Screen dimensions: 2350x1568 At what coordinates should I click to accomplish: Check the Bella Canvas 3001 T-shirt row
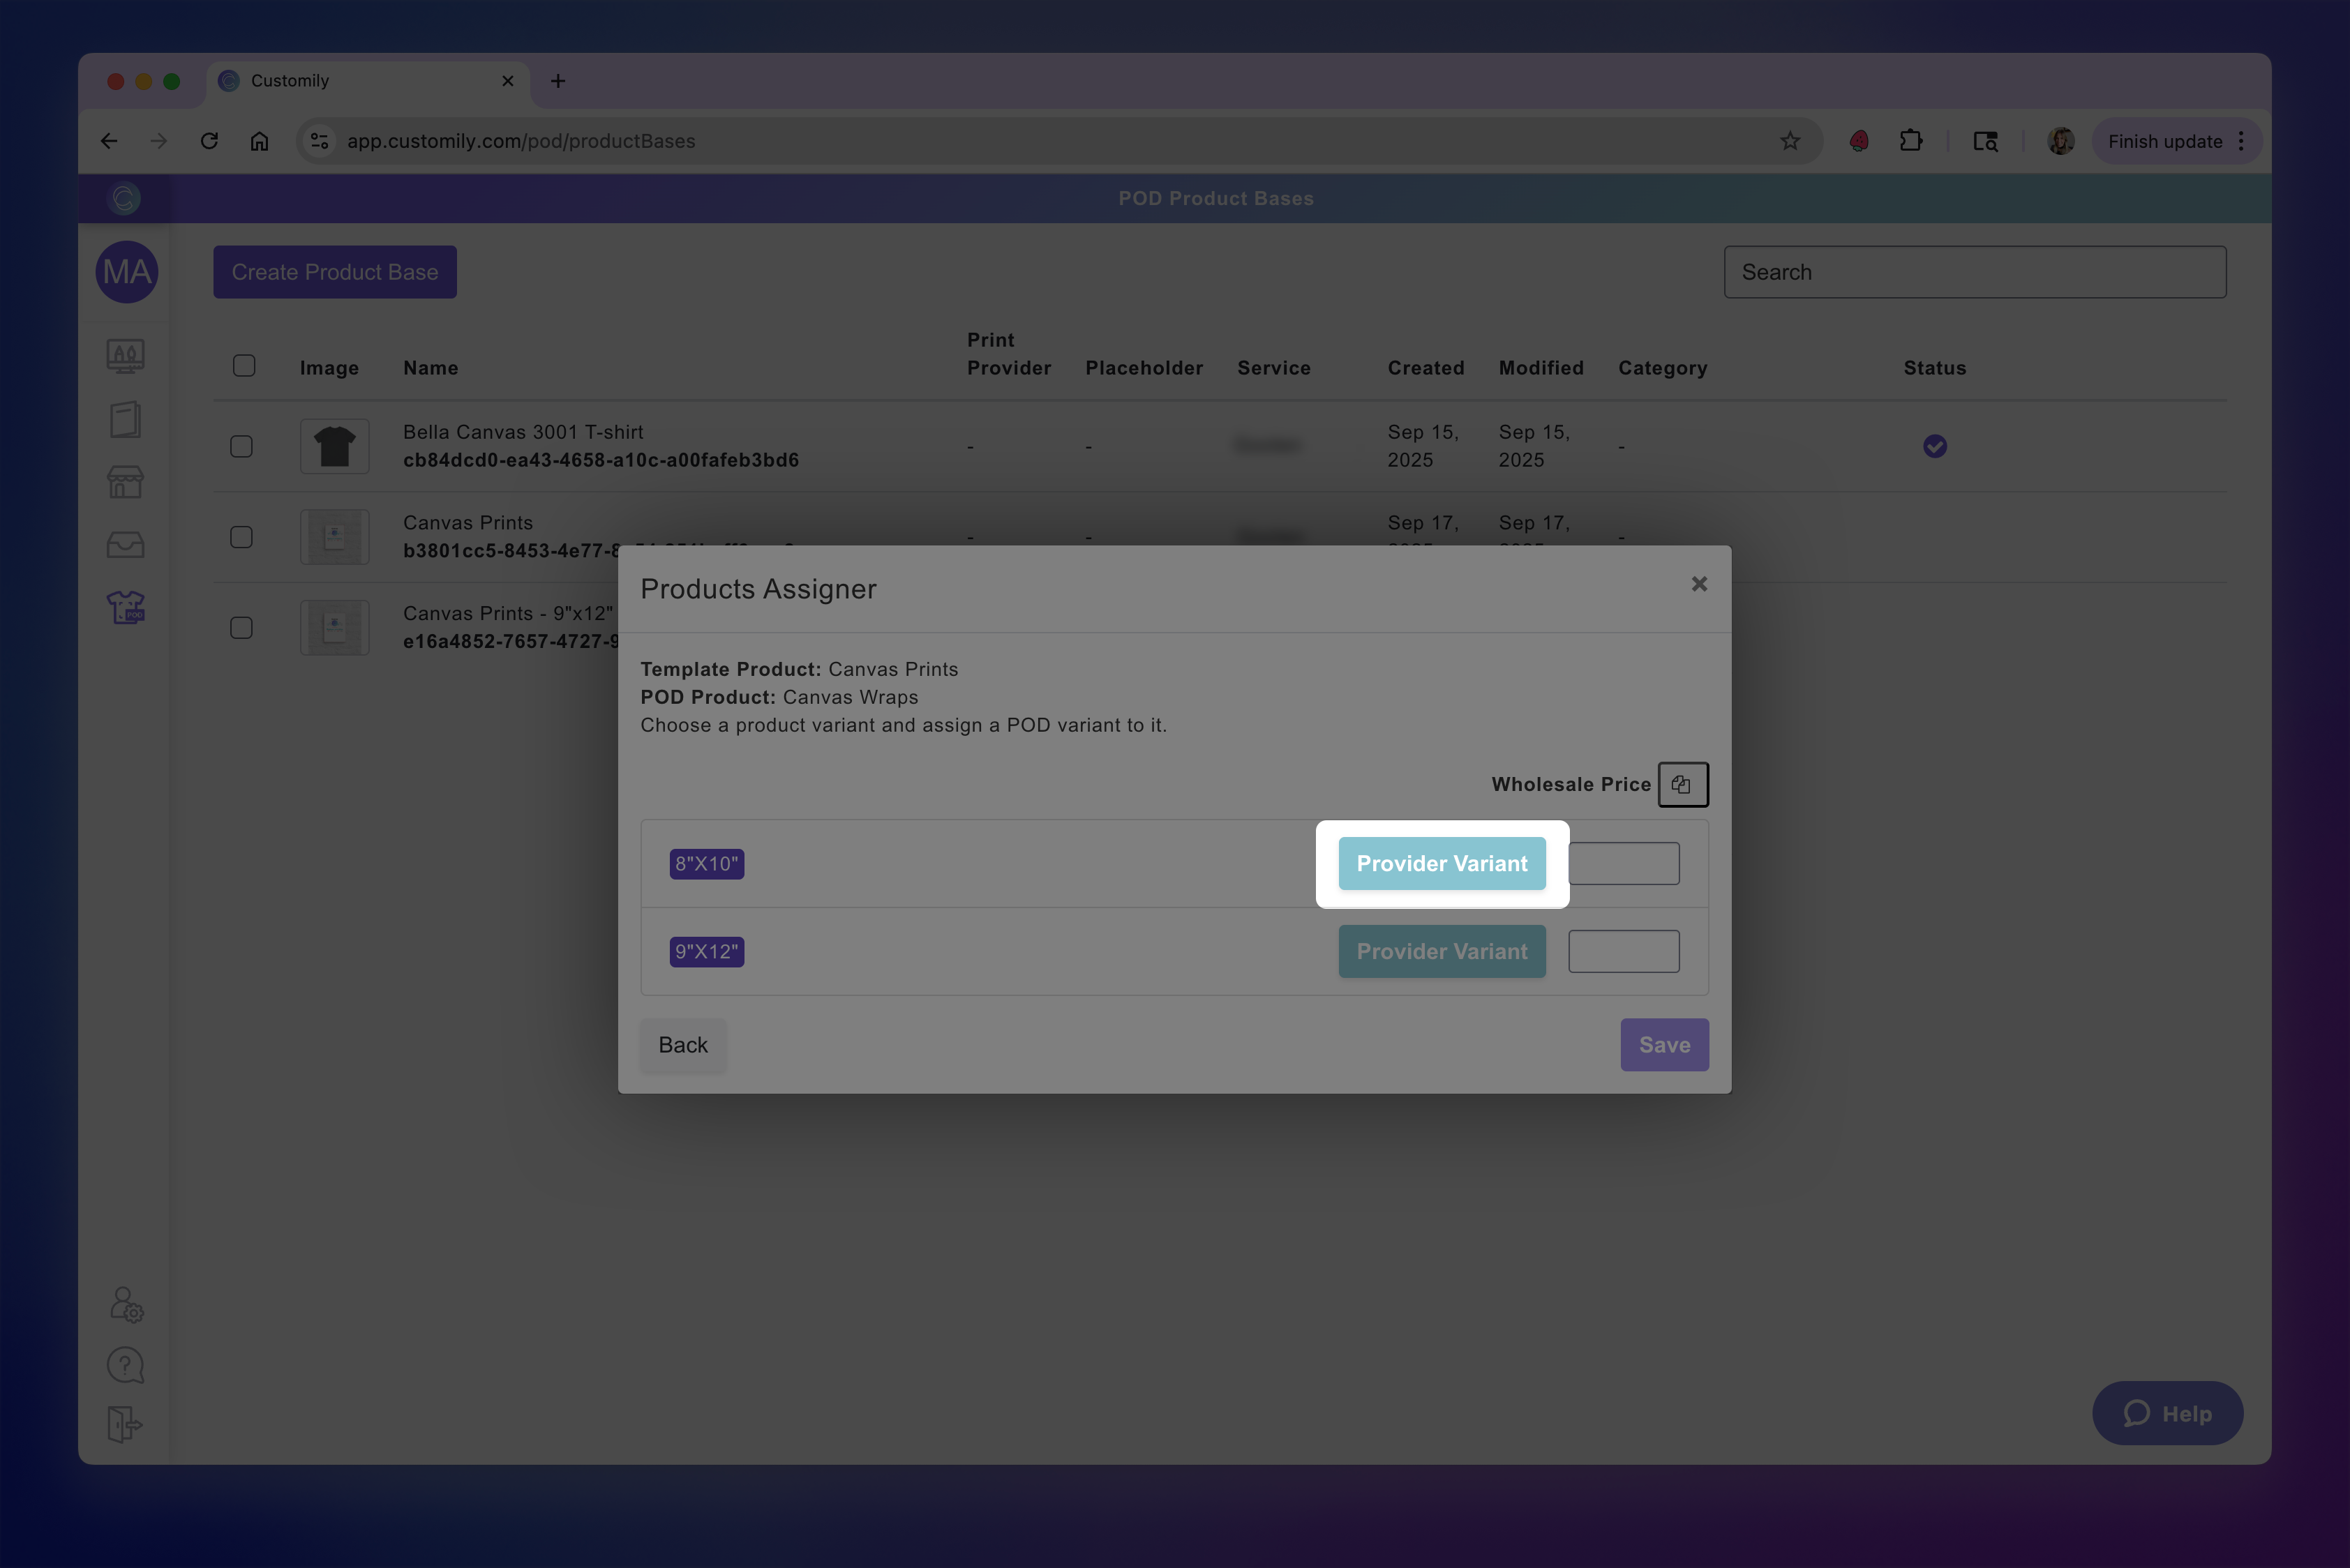click(x=241, y=446)
